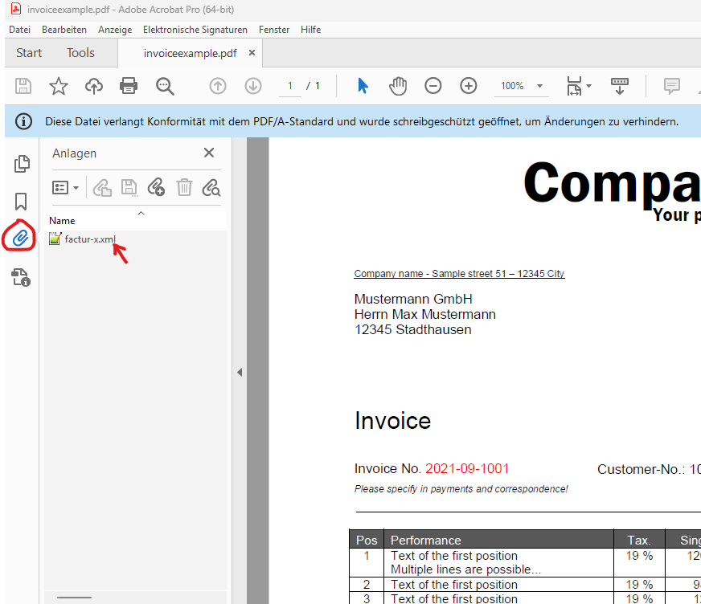Click the fit page width icon
The height and width of the screenshot is (604, 701).
point(574,86)
